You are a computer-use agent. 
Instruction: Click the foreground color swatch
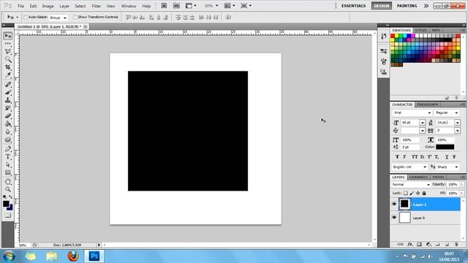6,204
